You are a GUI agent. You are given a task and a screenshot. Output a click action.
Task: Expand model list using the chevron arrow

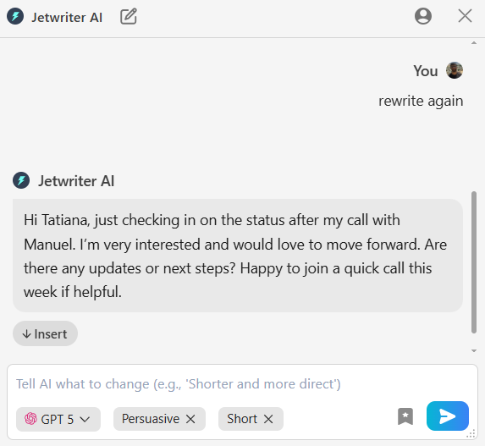85,420
